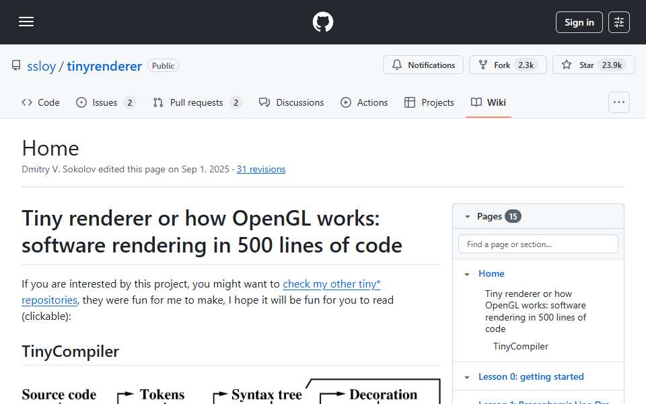
Task: Open the hamburger navigation menu
Action: coord(26,22)
